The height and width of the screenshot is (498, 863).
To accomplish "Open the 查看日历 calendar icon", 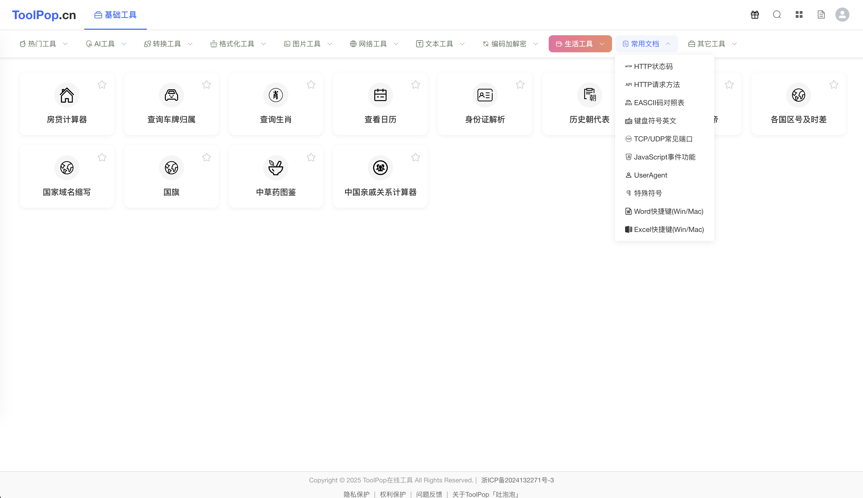I will (380, 95).
